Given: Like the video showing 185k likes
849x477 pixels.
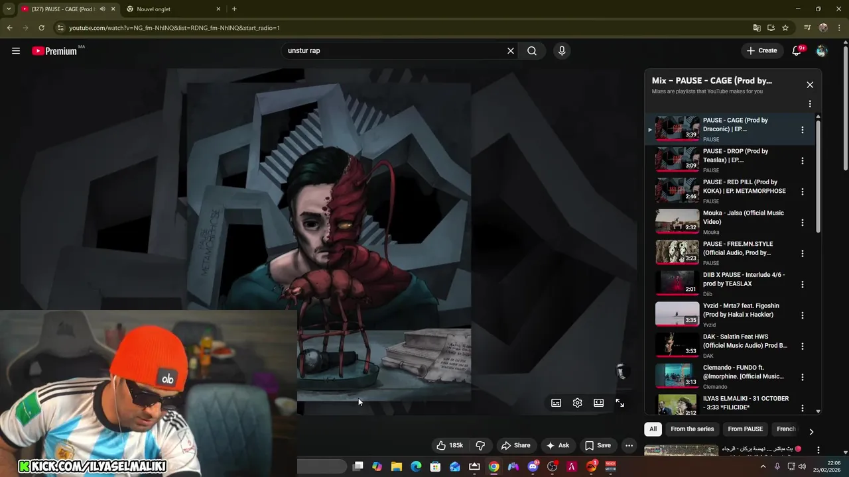Looking at the screenshot, I should (x=450, y=445).
